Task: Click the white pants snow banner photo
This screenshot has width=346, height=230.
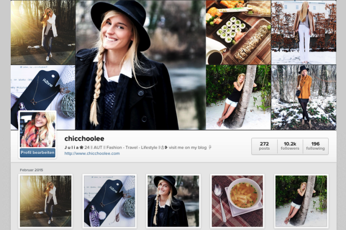Action: 304,32
